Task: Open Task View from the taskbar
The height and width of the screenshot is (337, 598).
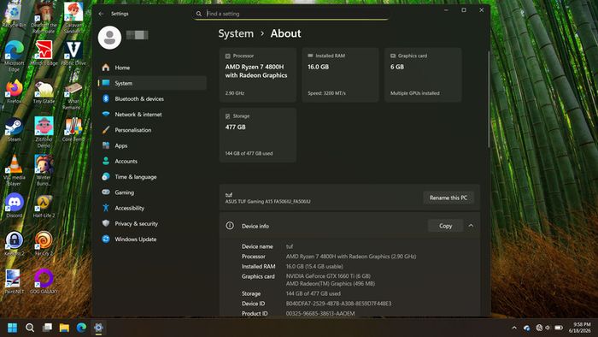Action: 47,328
